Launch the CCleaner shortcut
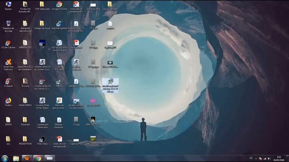 (x=8, y=83)
